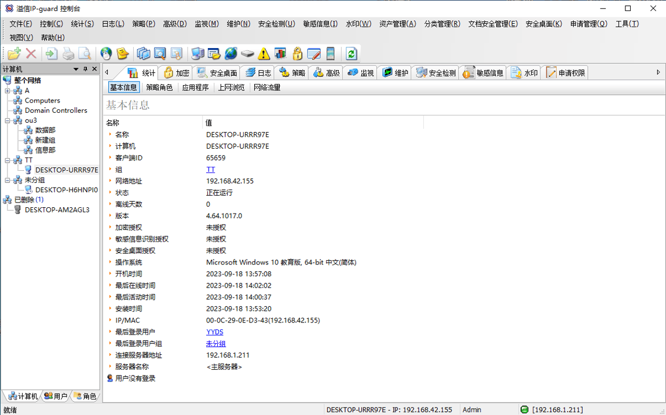Viewport: 666px width, 415px height.
Task: Click the disk drive icon on the toolbar
Action: pos(248,53)
